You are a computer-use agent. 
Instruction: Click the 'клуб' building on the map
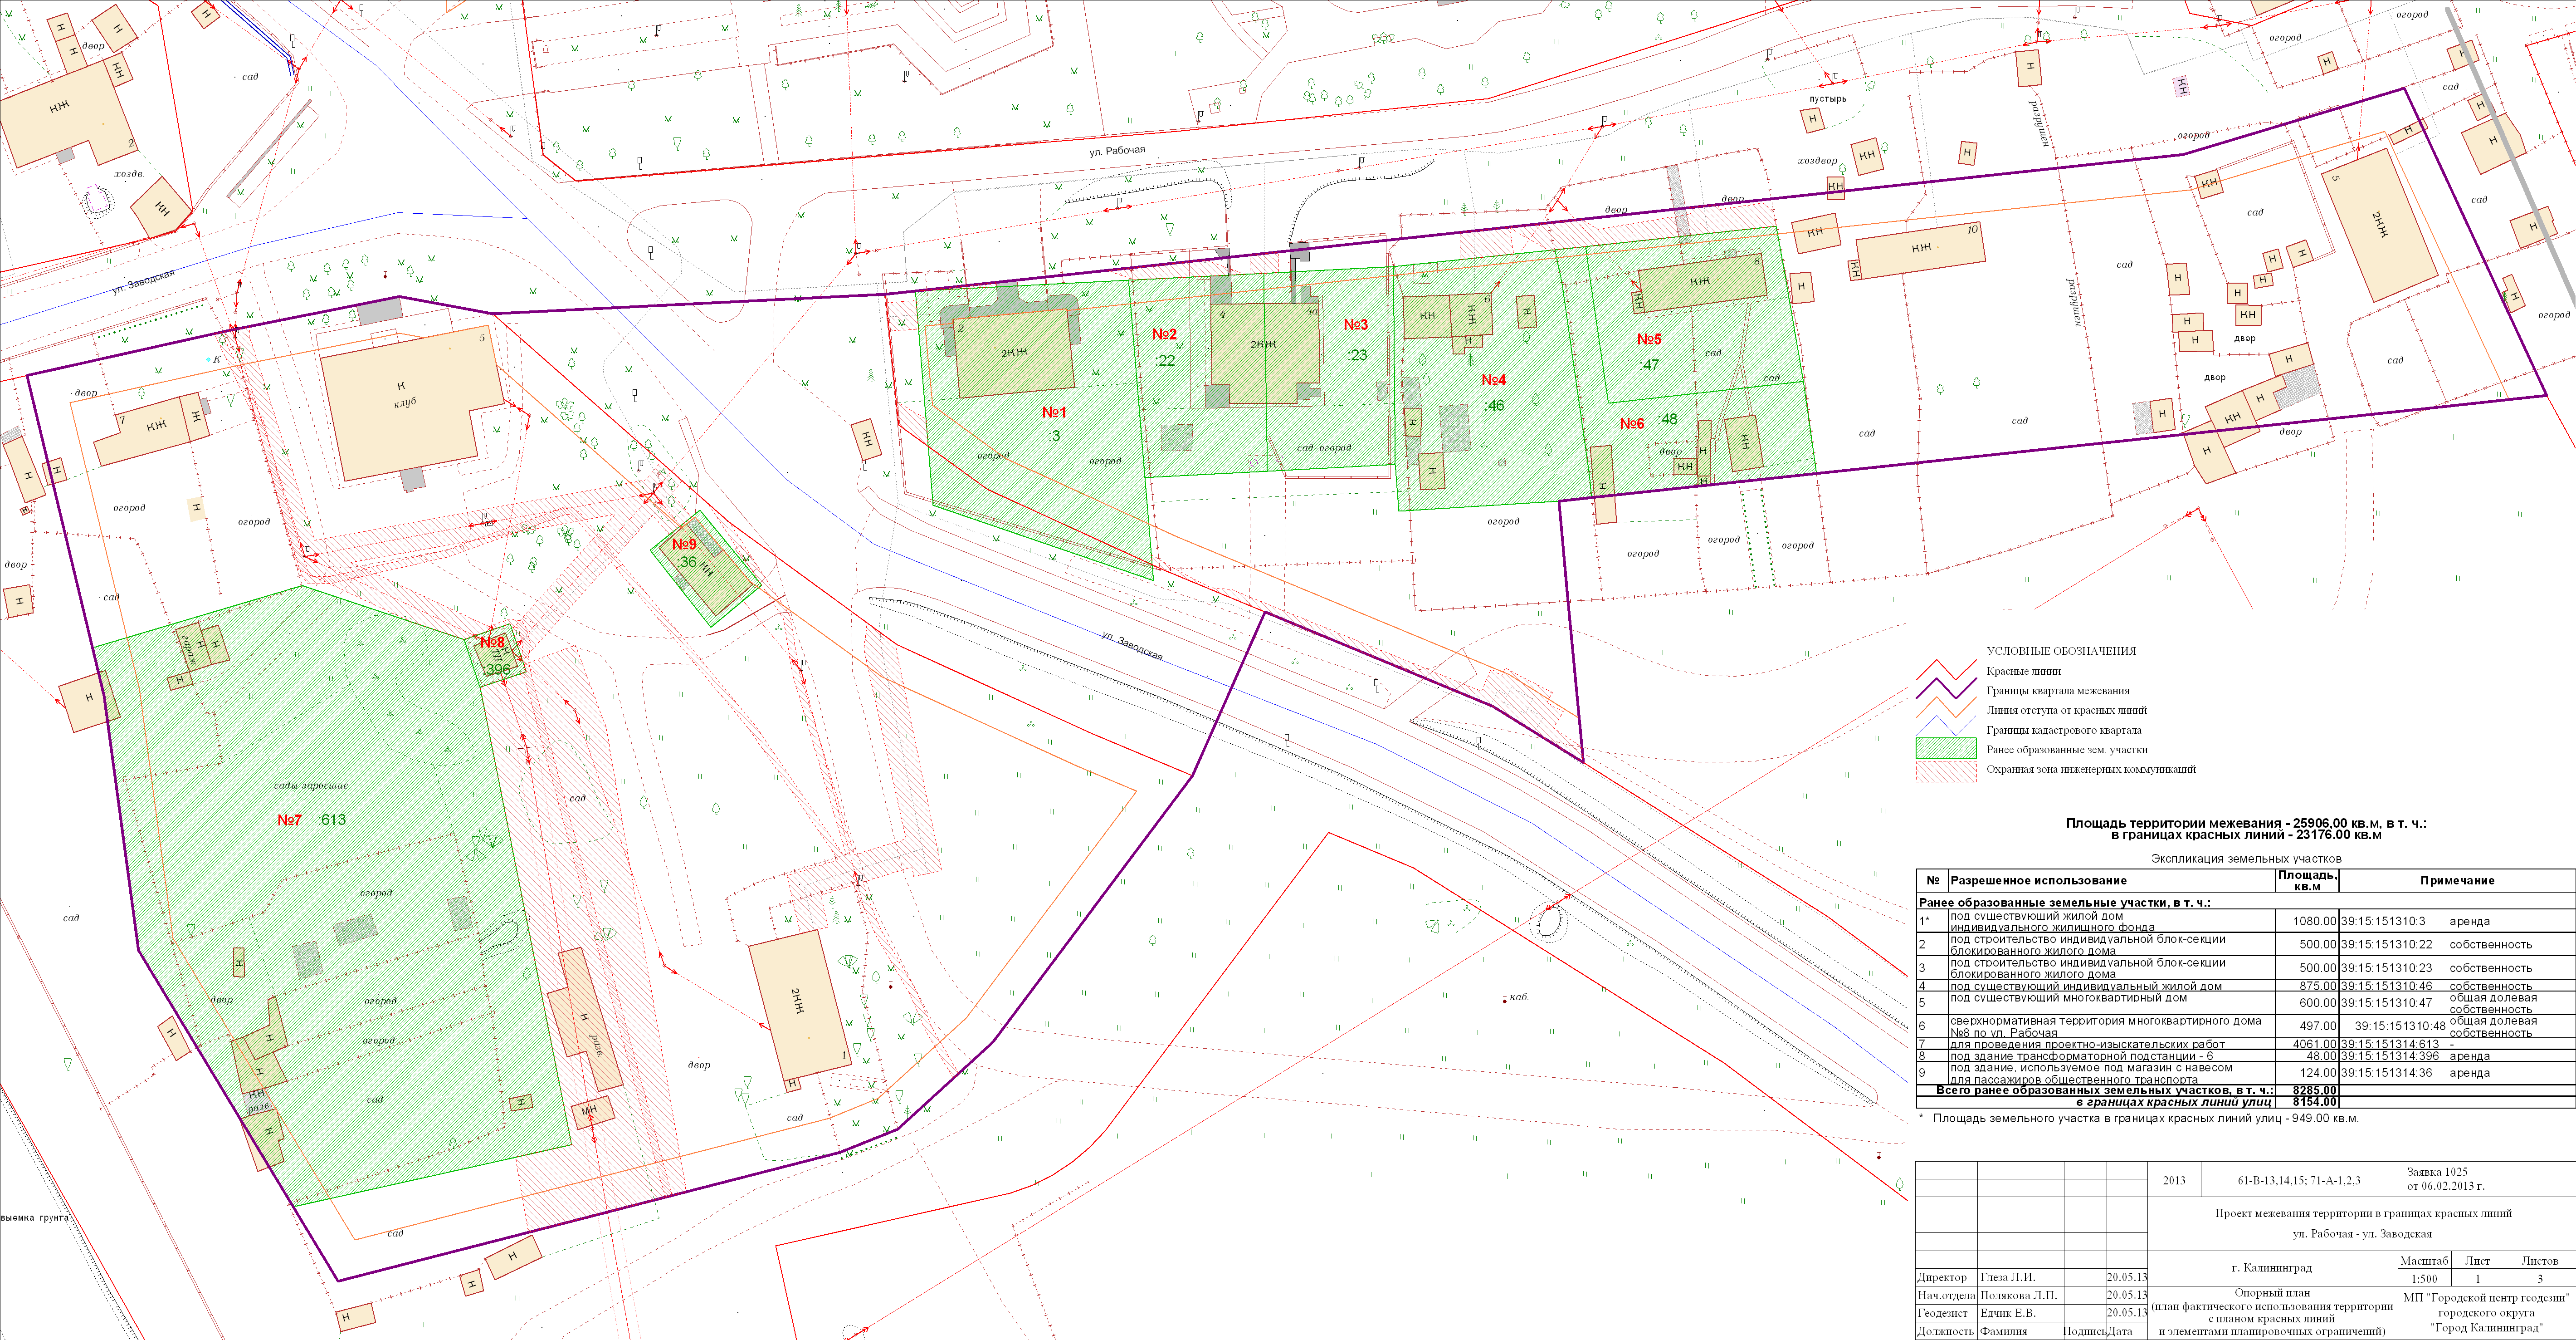(x=405, y=402)
